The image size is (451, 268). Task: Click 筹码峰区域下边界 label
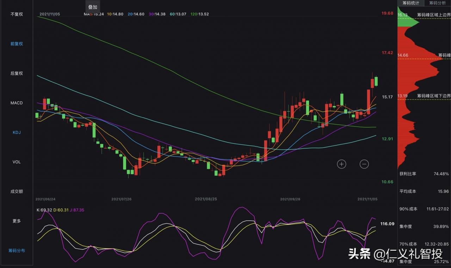click(x=434, y=96)
